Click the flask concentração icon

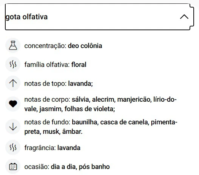13,45
